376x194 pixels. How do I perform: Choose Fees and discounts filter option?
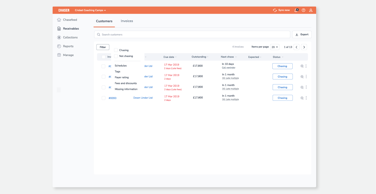point(126,83)
